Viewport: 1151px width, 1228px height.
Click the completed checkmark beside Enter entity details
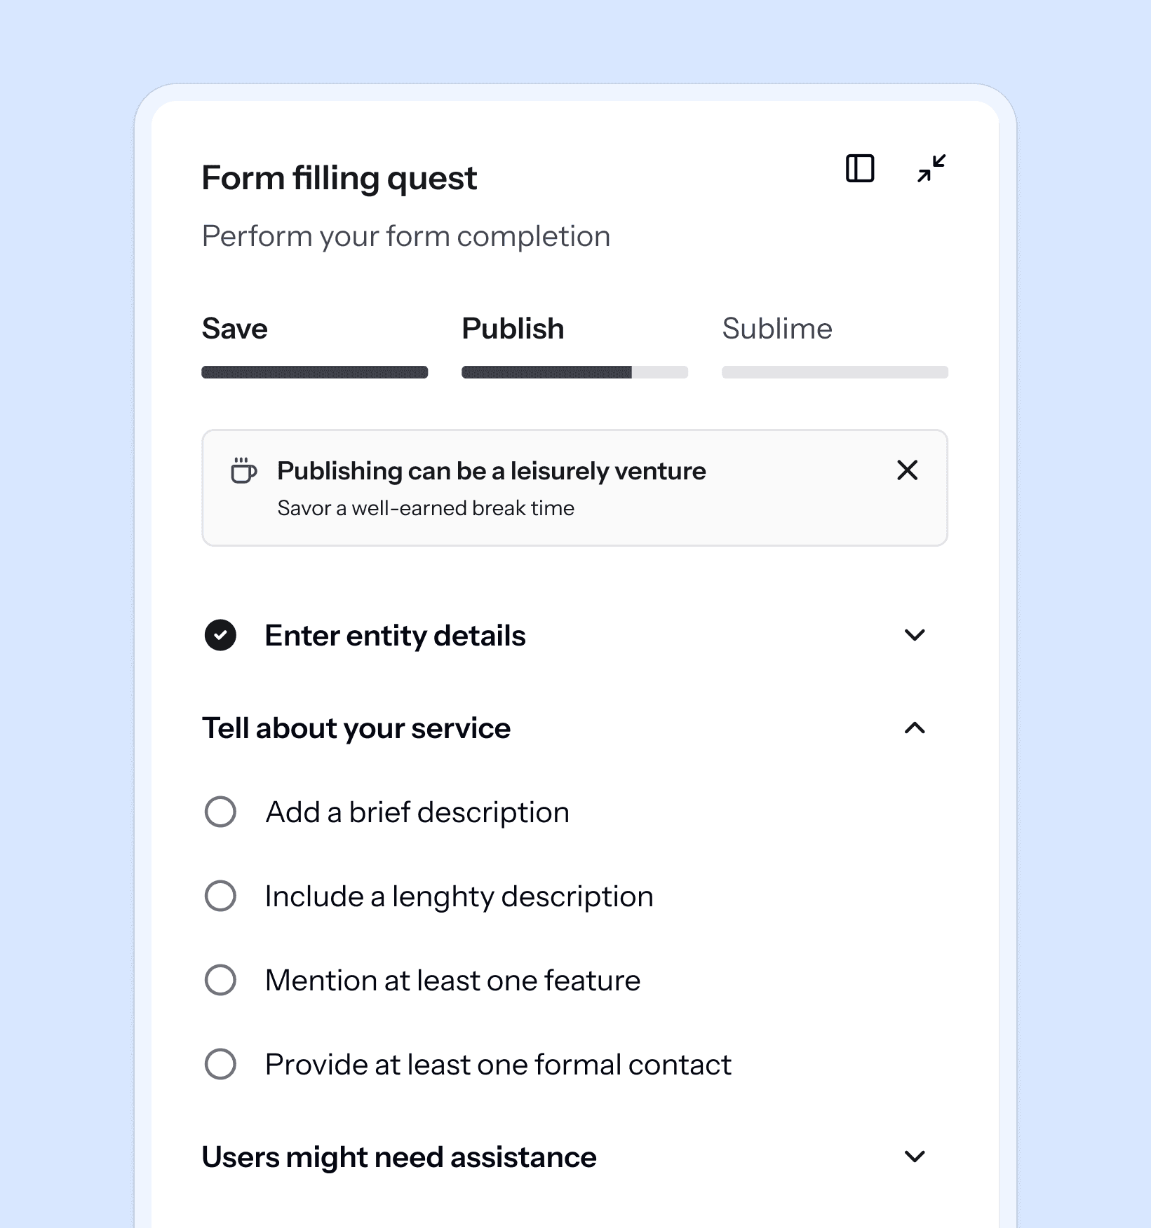pos(221,635)
